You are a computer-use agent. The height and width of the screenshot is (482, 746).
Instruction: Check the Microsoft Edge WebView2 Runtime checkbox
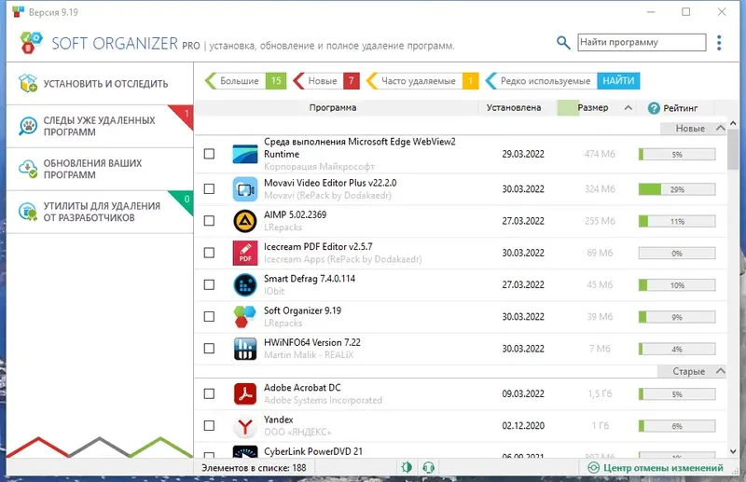point(209,154)
